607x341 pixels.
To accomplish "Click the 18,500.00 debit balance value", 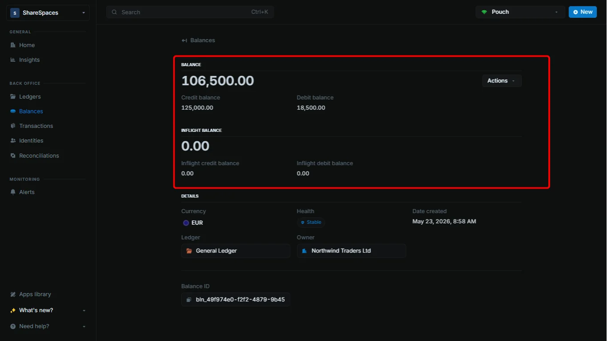I will tap(311, 107).
